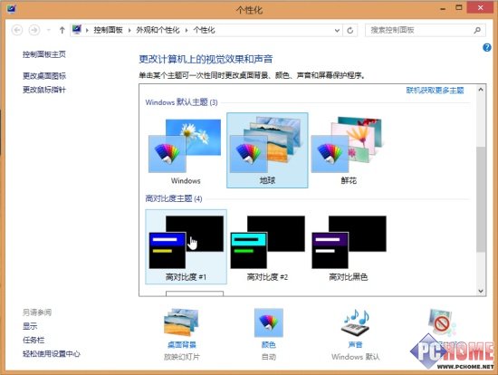Select the 地球 theme
The width and height of the screenshot is (498, 375).
pos(267,150)
